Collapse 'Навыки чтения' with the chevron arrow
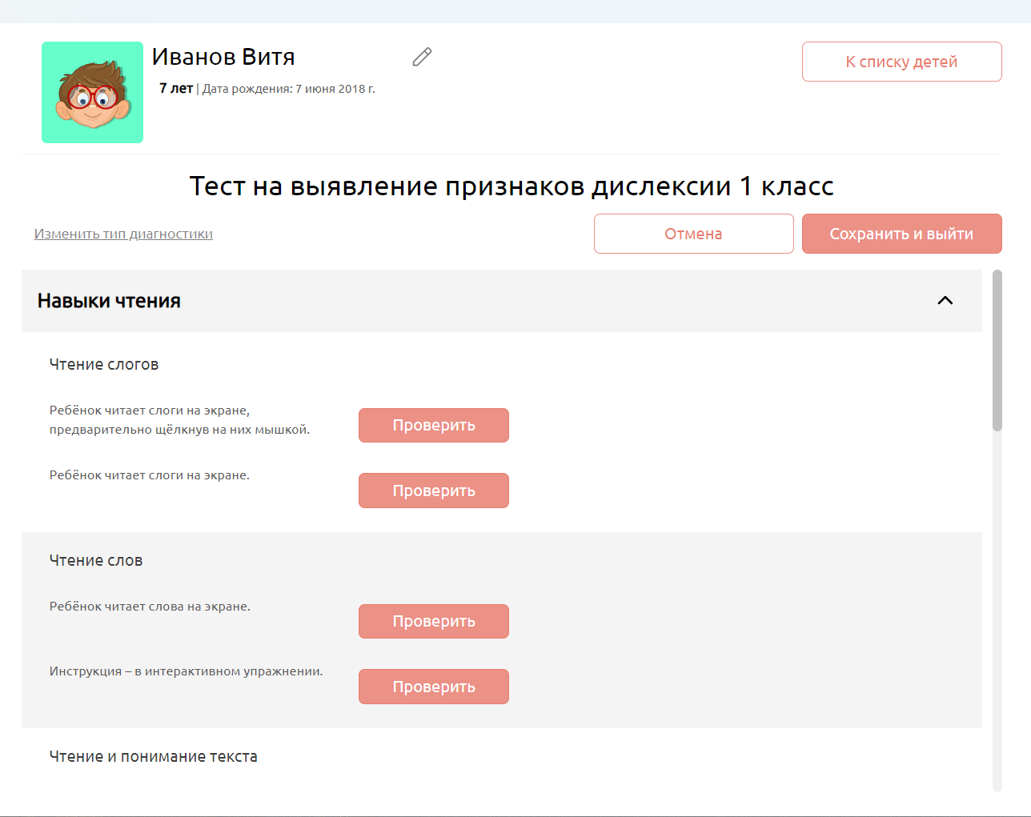The image size is (1031, 817). [x=945, y=301]
